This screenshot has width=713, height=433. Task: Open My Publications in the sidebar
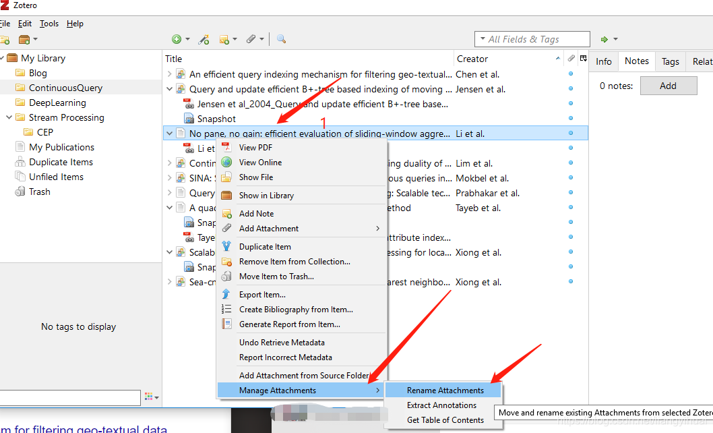coord(61,147)
